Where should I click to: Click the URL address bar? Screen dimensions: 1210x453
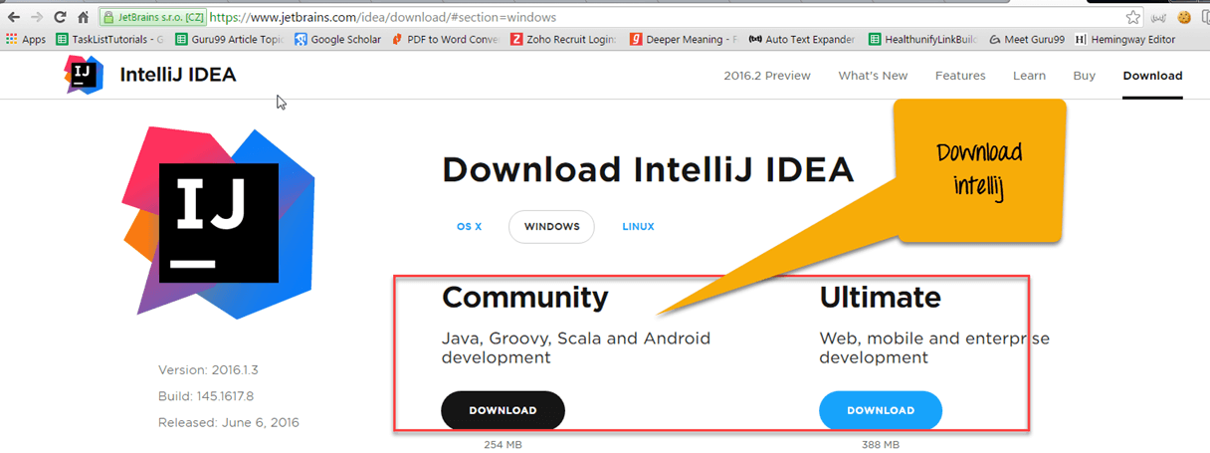click(647, 17)
